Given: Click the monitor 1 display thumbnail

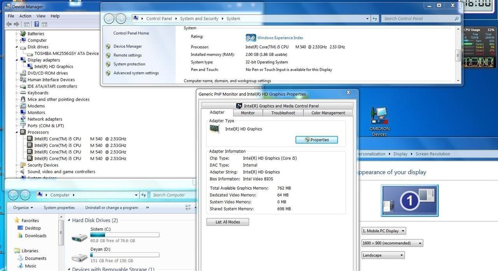Looking at the screenshot, I should (410, 201).
